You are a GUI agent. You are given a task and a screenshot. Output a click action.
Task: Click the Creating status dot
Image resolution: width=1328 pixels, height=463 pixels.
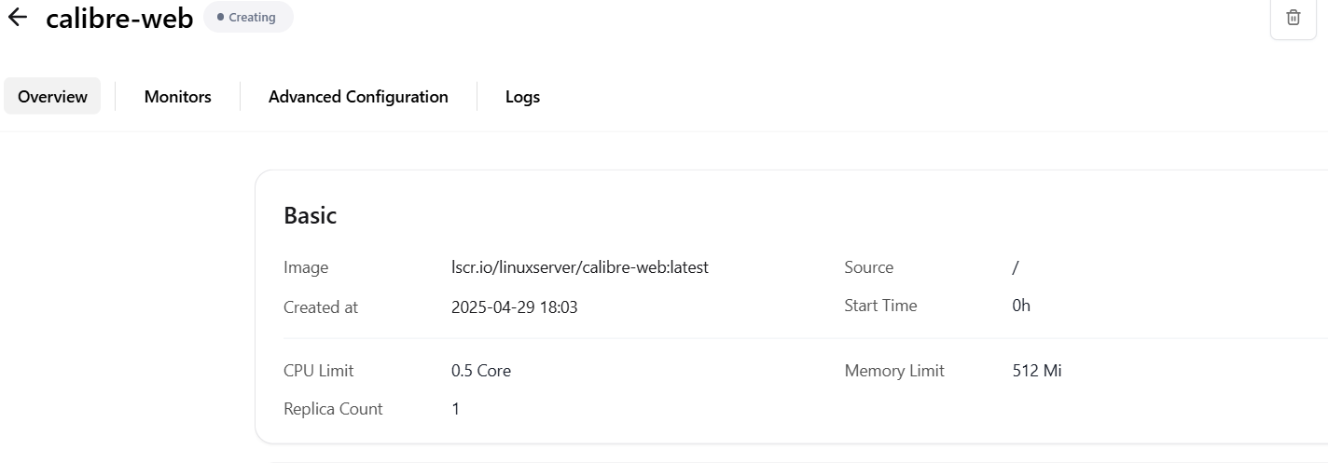(220, 17)
